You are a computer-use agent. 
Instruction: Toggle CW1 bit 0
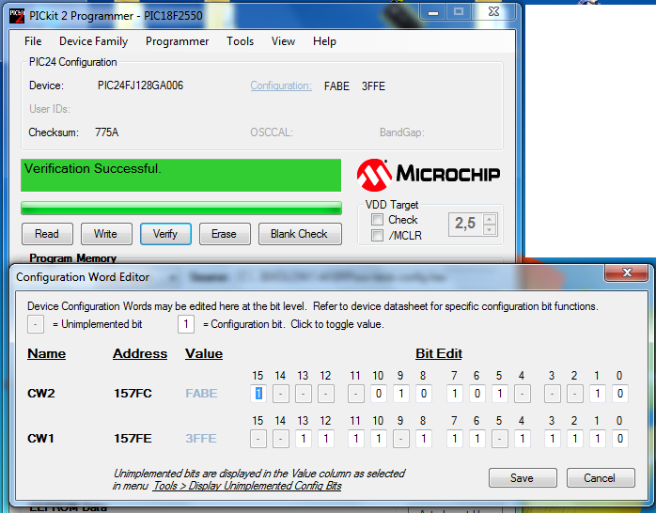click(x=620, y=439)
